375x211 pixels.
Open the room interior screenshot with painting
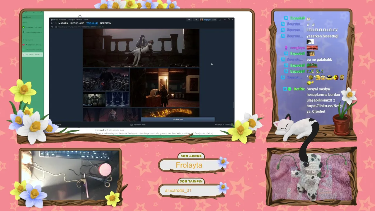click(x=165, y=88)
